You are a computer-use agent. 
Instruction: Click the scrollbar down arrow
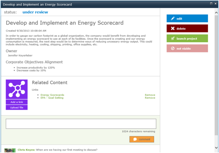pos(216,148)
